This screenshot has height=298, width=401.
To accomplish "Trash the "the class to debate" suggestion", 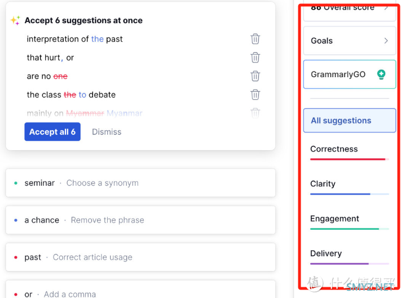I will pos(255,95).
